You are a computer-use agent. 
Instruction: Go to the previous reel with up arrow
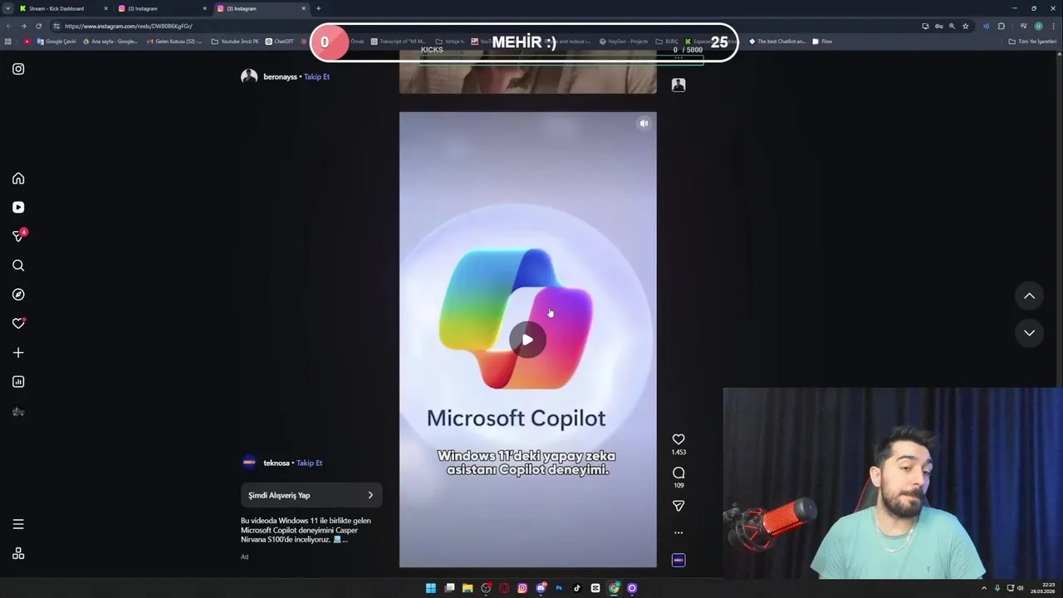(1029, 296)
